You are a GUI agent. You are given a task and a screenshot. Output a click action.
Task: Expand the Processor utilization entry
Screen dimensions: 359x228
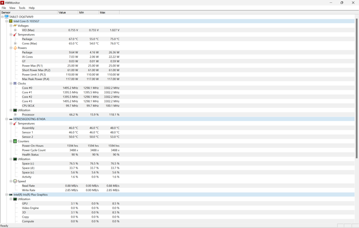coord(15,114)
